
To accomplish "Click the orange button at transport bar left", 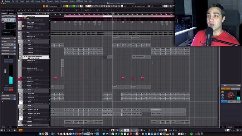I will 20,130.
